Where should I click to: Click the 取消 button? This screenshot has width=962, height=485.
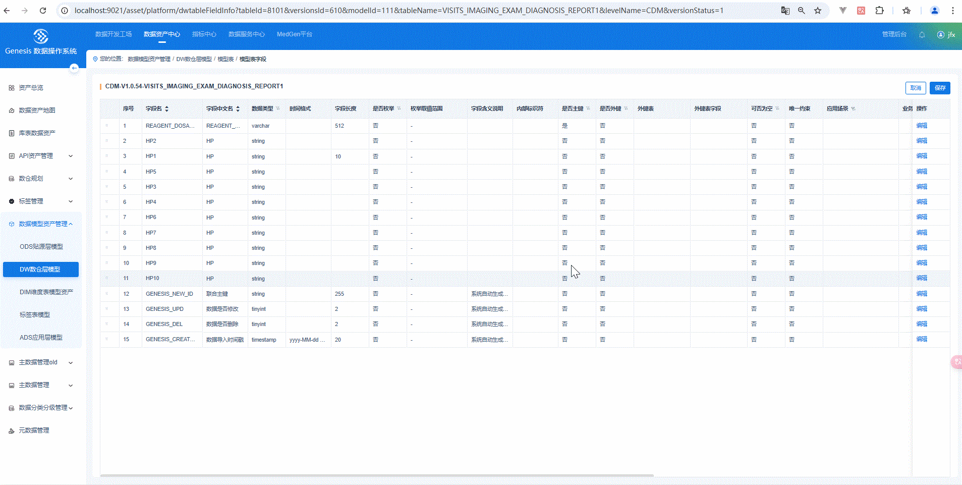tap(916, 88)
